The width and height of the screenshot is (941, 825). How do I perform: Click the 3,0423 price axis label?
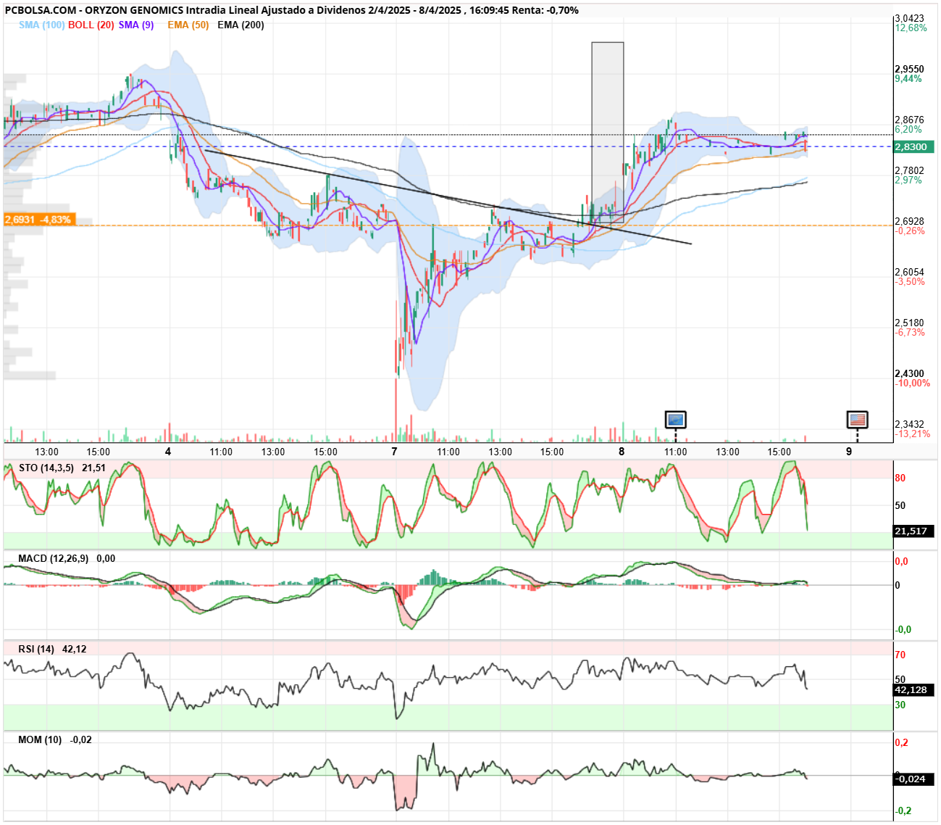[909, 18]
